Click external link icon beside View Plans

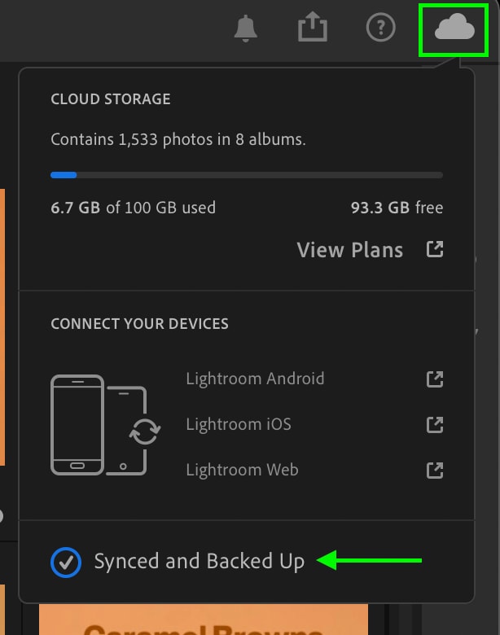[435, 249]
